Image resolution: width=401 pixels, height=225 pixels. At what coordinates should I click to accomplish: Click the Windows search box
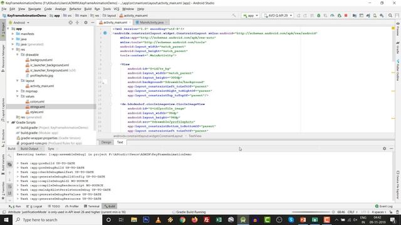pos(57,219)
